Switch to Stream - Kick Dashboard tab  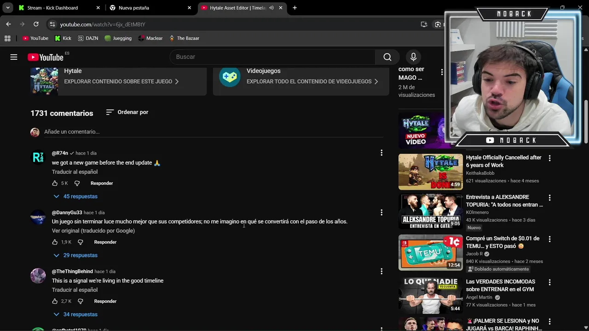point(53,8)
